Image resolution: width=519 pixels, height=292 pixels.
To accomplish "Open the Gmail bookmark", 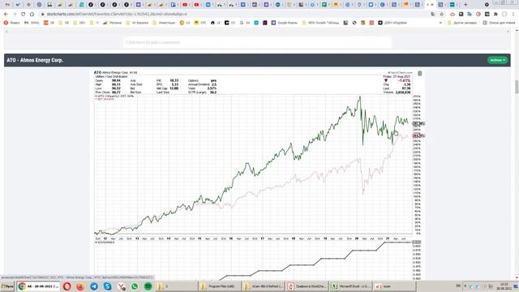I will coord(32,23).
